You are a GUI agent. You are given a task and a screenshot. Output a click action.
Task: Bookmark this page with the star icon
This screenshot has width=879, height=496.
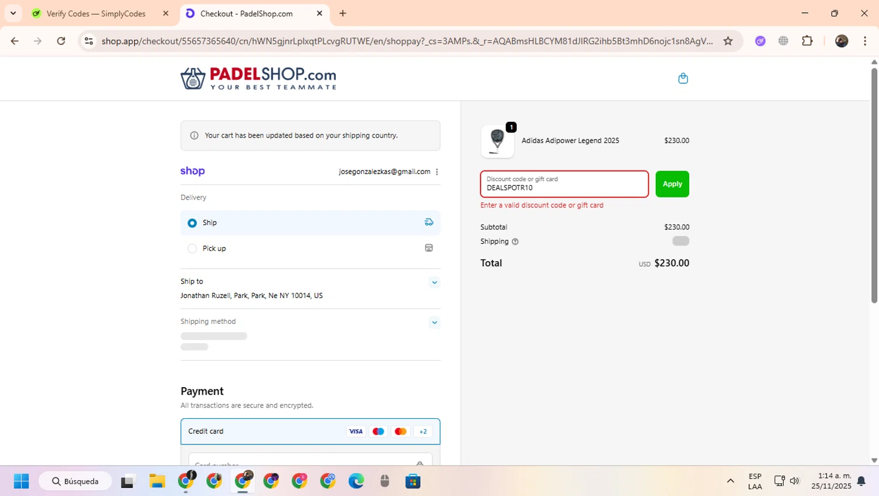pos(728,41)
